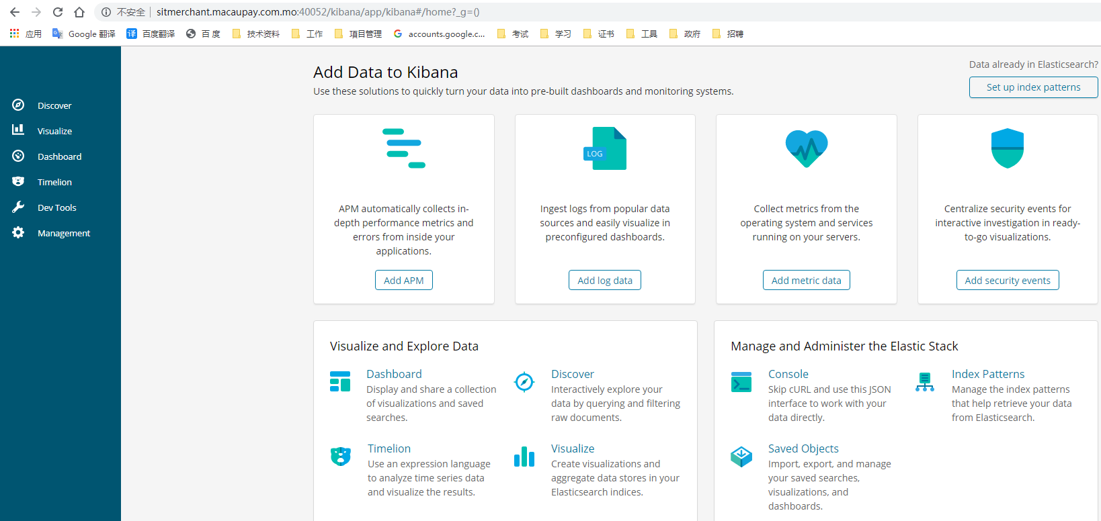1101x521 pixels.
Task: Open the Console link
Action: tap(788, 374)
